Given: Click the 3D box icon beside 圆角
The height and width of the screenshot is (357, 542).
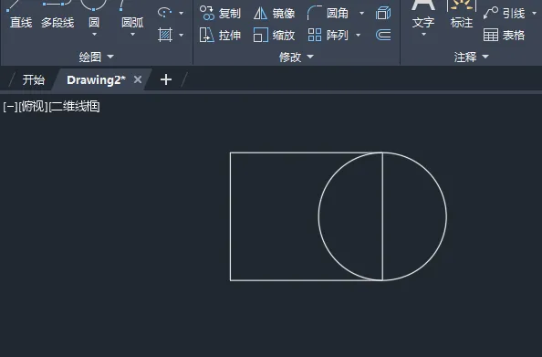Looking at the screenshot, I should click(x=383, y=13).
